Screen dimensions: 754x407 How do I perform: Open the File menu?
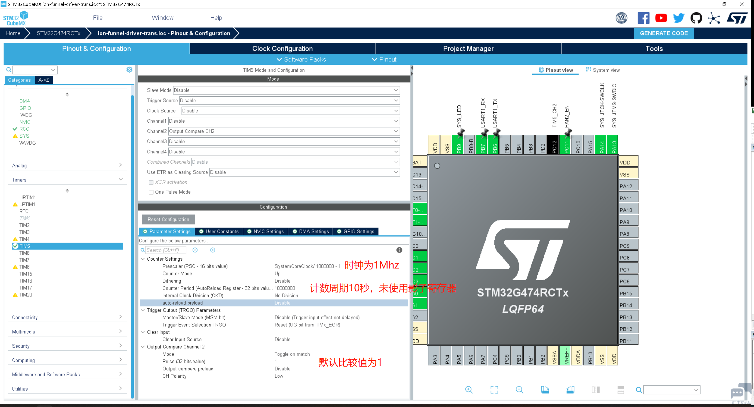[x=98, y=18]
